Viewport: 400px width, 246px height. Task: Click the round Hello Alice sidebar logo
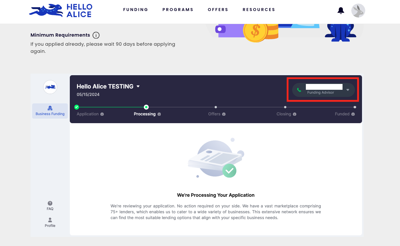pos(50,87)
